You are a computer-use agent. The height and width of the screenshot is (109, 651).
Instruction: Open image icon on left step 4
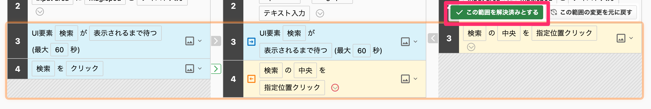[189, 69]
